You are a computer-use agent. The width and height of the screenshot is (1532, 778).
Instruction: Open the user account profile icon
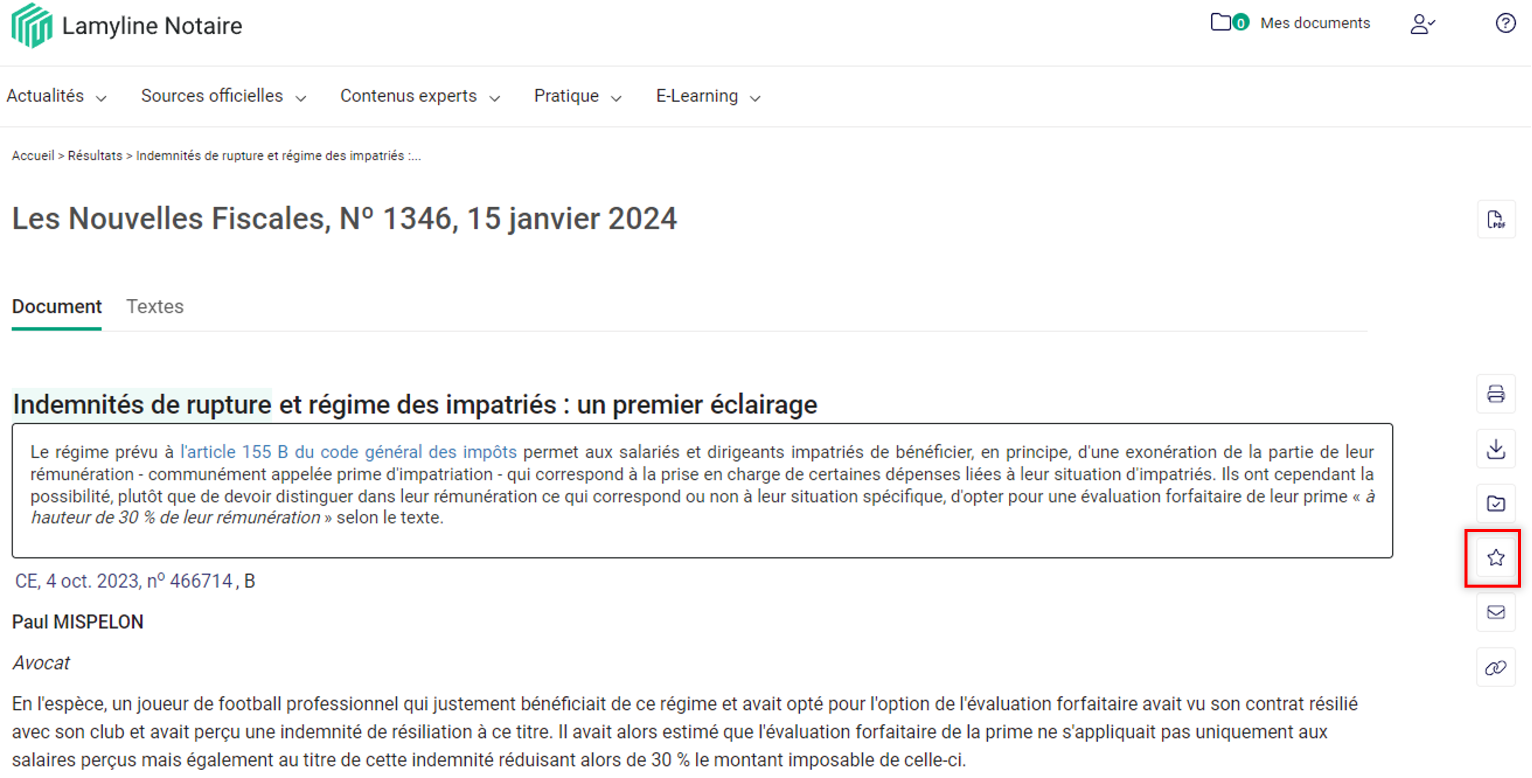tap(1421, 24)
